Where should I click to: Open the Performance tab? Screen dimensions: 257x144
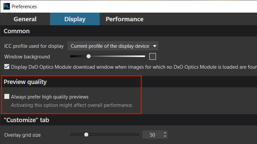click(125, 19)
